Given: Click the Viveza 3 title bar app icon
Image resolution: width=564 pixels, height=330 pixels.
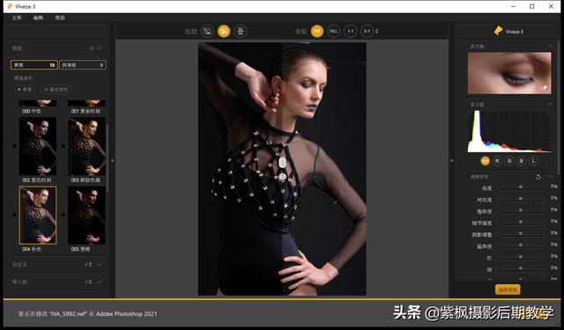Looking at the screenshot, I should click(x=10, y=6).
